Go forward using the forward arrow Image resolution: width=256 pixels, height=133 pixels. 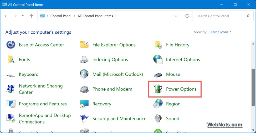[x=15, y=16]
